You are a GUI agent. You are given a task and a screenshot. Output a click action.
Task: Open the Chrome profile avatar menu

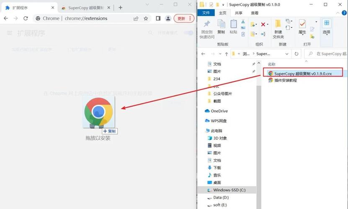click(168, 18)
